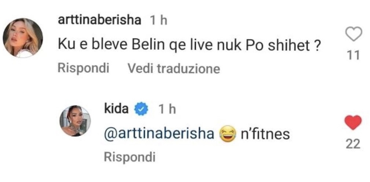The width and height of the screenshot is (370, 182).
Task: Open arttinaberisha's profile picture
Action: (23, 38)
